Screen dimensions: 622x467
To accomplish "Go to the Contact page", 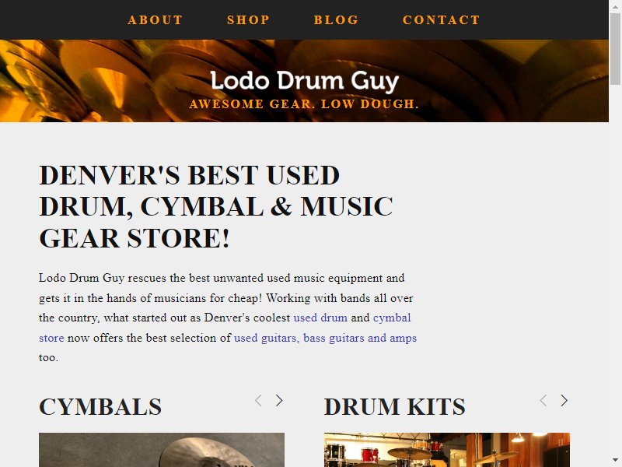I will (x=441, y=20).
